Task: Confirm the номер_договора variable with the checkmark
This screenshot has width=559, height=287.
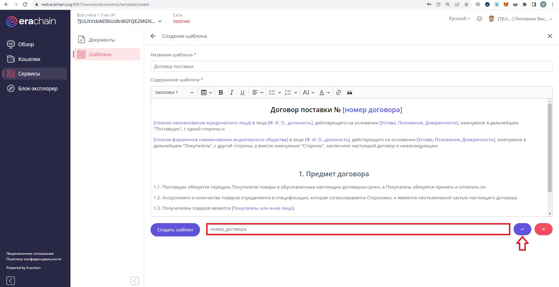Action: pyautogui.click(x=522, y=229)
